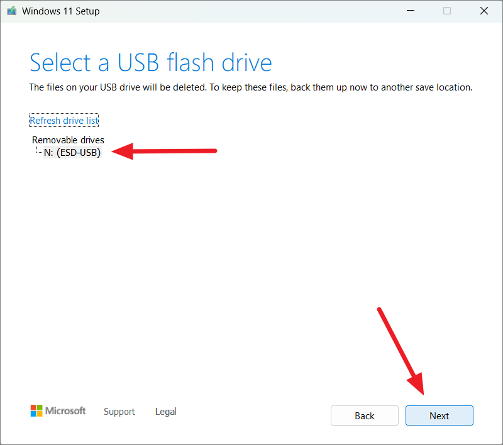Close the Windows 11 Setup wizard
This screenshot has height=445, width=503.
[484, 11]
